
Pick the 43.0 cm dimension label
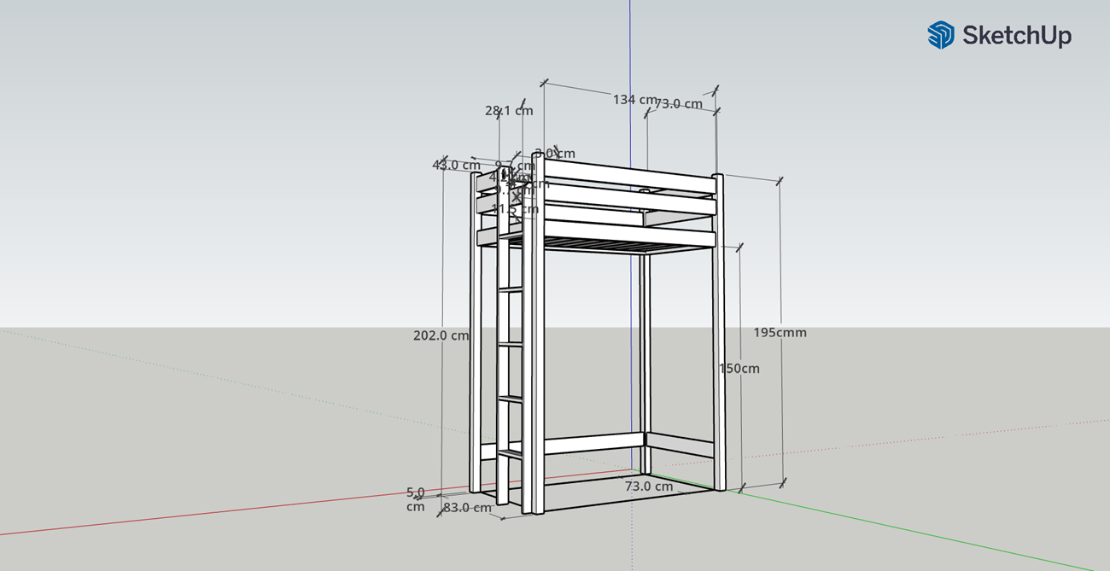pyautogui.click(x=456, y=165)
